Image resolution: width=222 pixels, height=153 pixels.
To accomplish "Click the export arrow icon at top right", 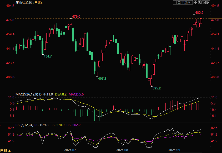I will [208, 2].
